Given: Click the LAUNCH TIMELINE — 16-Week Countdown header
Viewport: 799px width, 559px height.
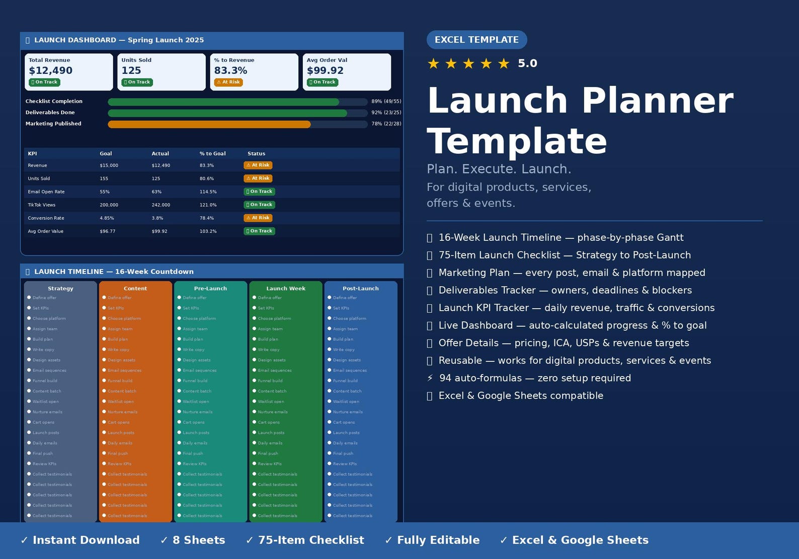Looking at the screenshot, I should pyautogui.click(x=110, y=271).
